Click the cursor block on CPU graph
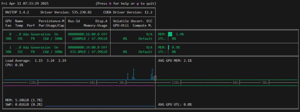 pyautogui.click(x=155, y=78)
